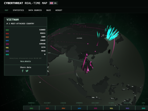Select the Map tab
The width and height of the screenshot is (148, 111).
point(6,10)
